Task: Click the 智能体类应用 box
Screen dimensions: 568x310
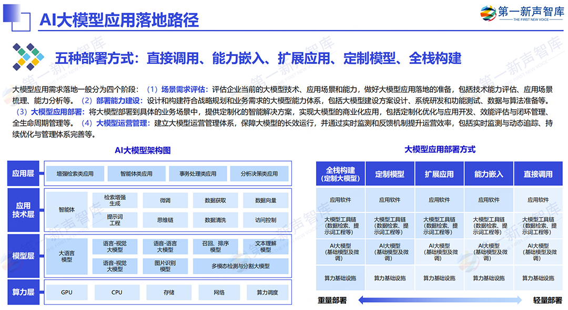Action: pyautogui.click(x=137, y=174)
